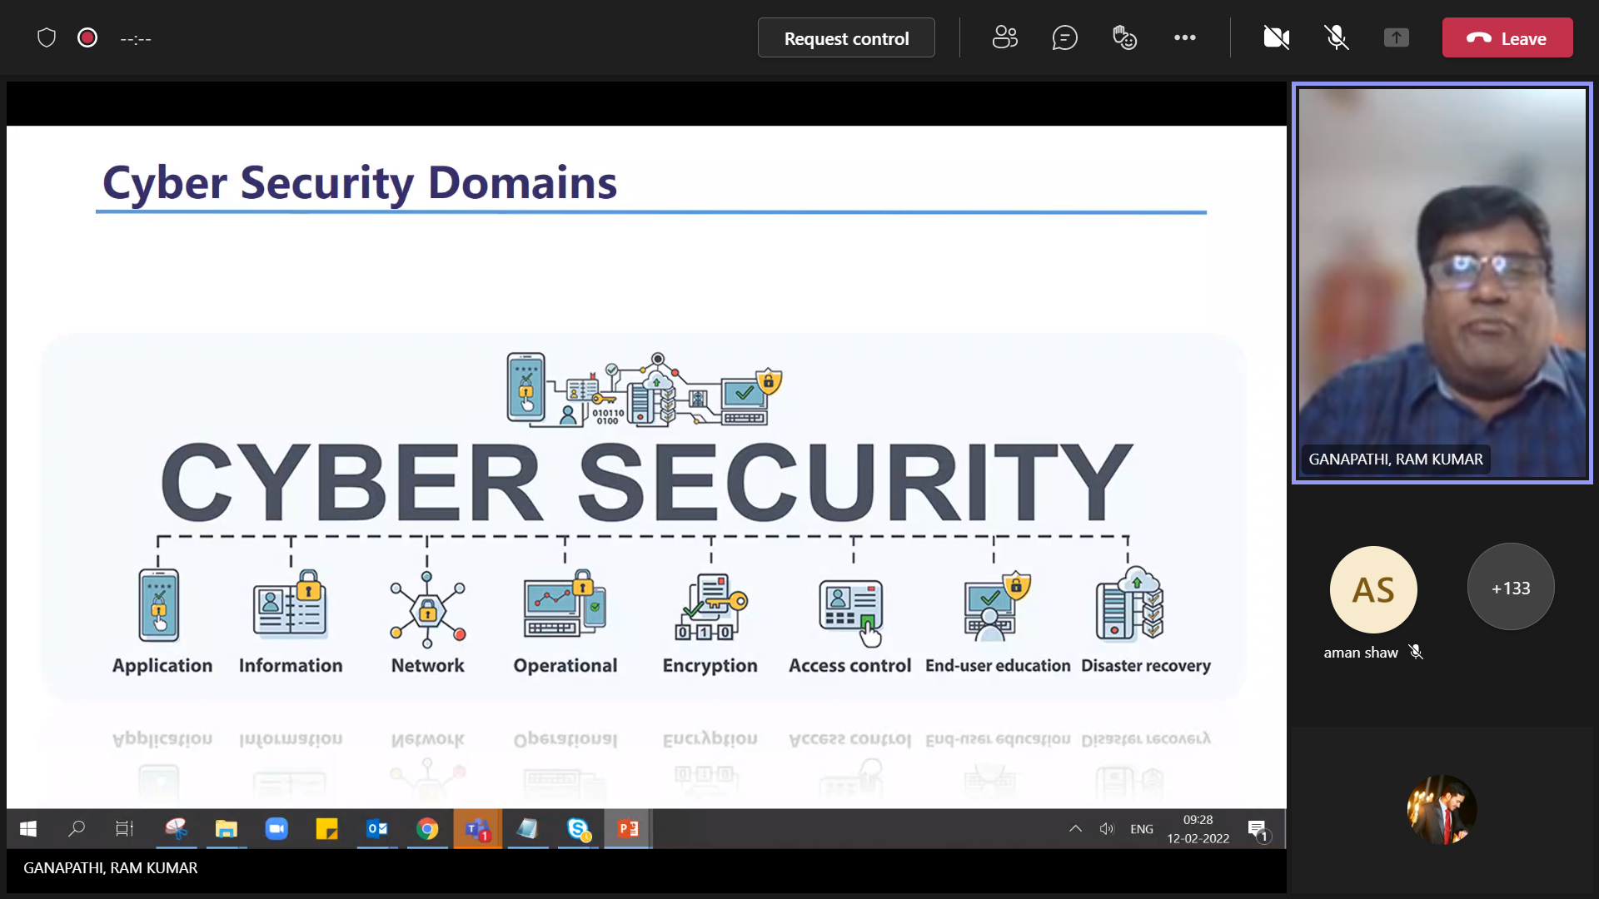
Task: Click the Encryption domain icon on slide
Action: coord(710,607)
